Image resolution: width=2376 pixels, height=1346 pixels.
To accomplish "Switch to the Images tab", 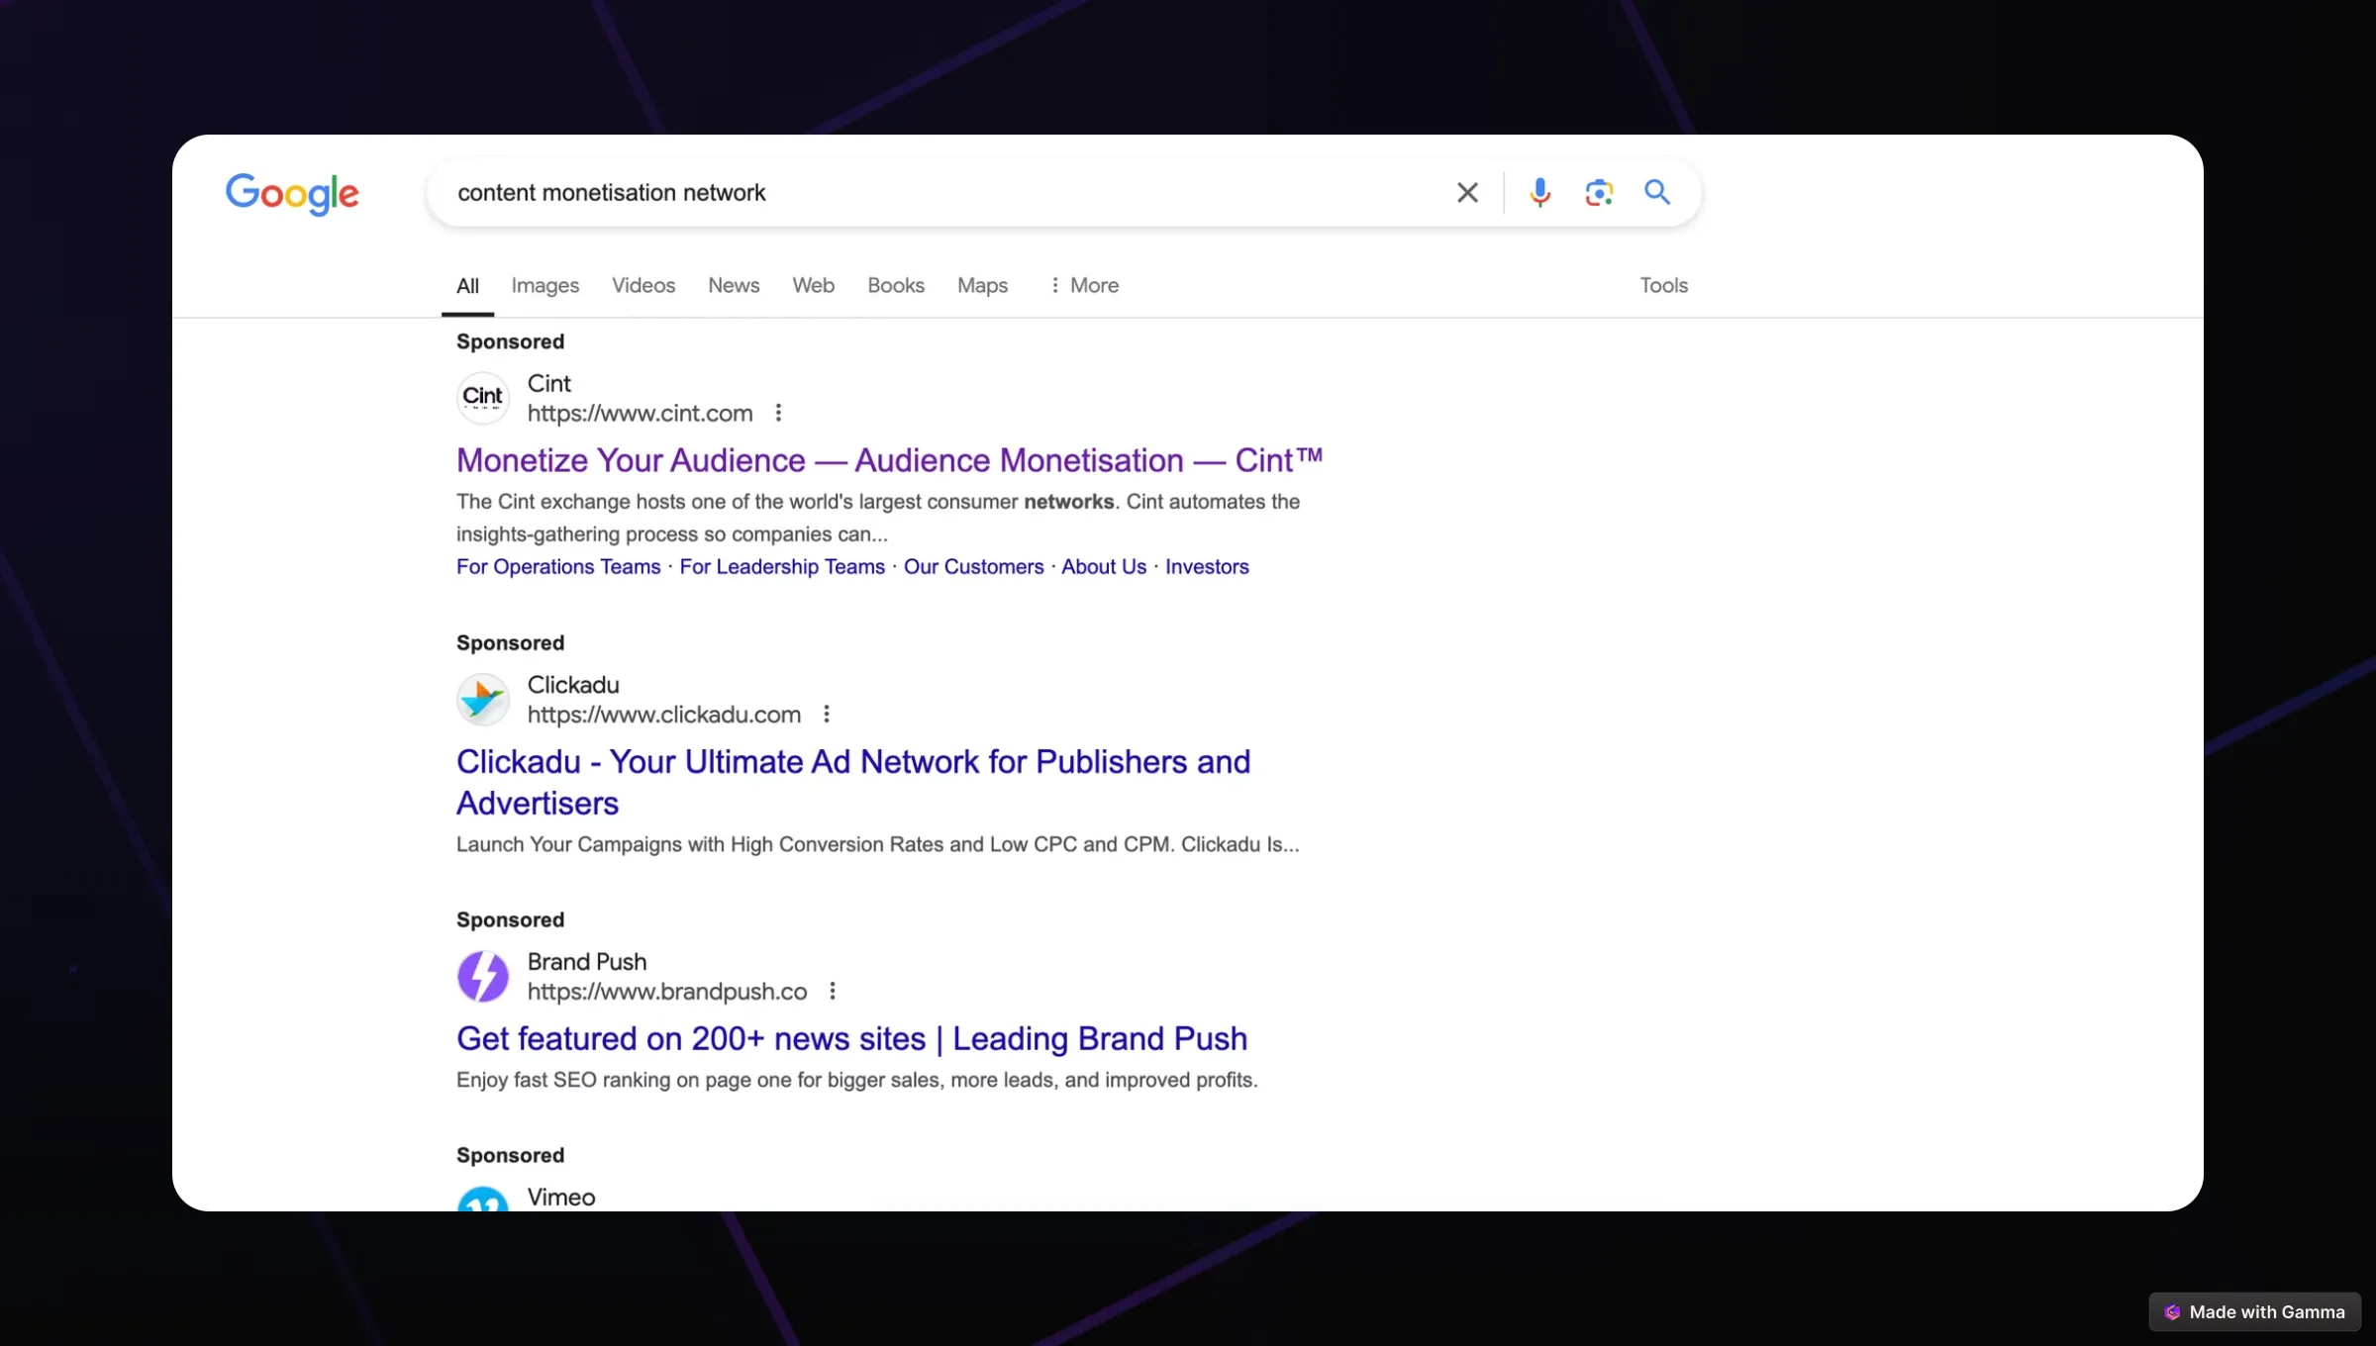I will tap(544, 285).
